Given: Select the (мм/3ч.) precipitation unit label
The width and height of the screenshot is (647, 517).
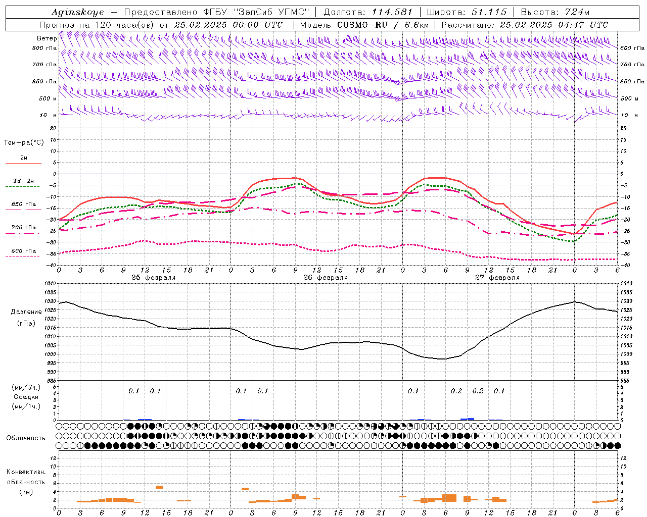Looking at the screenshot, I should (x=26, y=388).
